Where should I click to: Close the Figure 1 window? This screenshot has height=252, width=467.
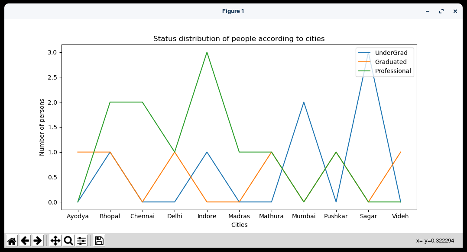click(455, 11)
